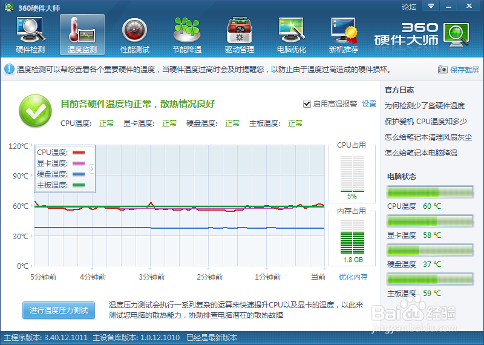This screenshot has width=484, height=345.
Task: Click the blue hard disk temperature line
Action: click(179, 228)
